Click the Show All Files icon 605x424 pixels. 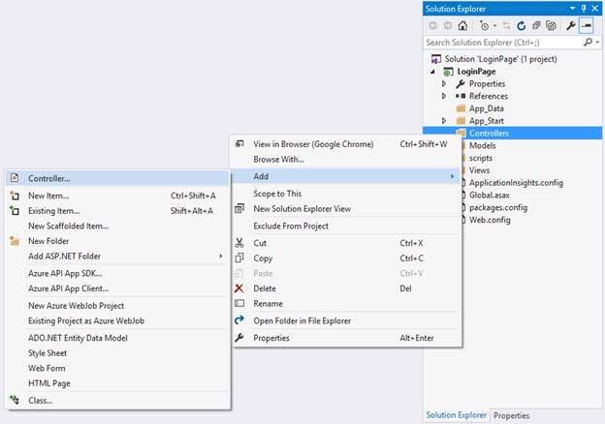click(551, 25)
